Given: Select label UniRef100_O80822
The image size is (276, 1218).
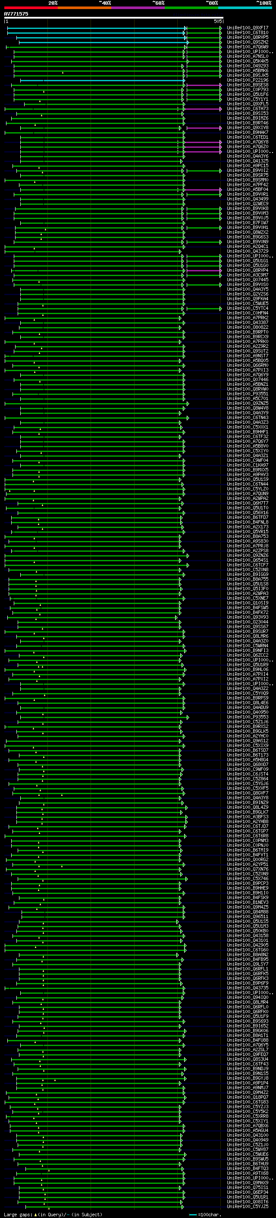Looking at the screenshot, I should click(x=248, y=328).
